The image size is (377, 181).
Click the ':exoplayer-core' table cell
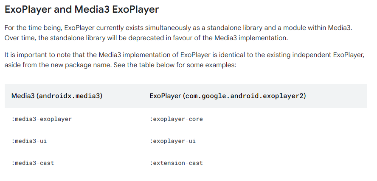click(176, 119)
